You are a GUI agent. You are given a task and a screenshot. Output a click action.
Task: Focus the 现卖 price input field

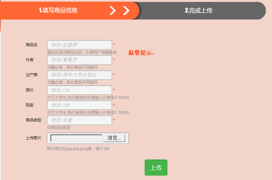click(79, 105)
